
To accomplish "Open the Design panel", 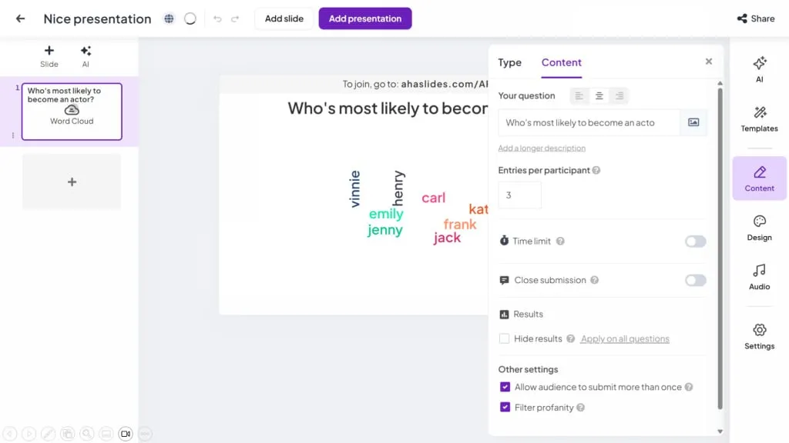I will point(759,228).
